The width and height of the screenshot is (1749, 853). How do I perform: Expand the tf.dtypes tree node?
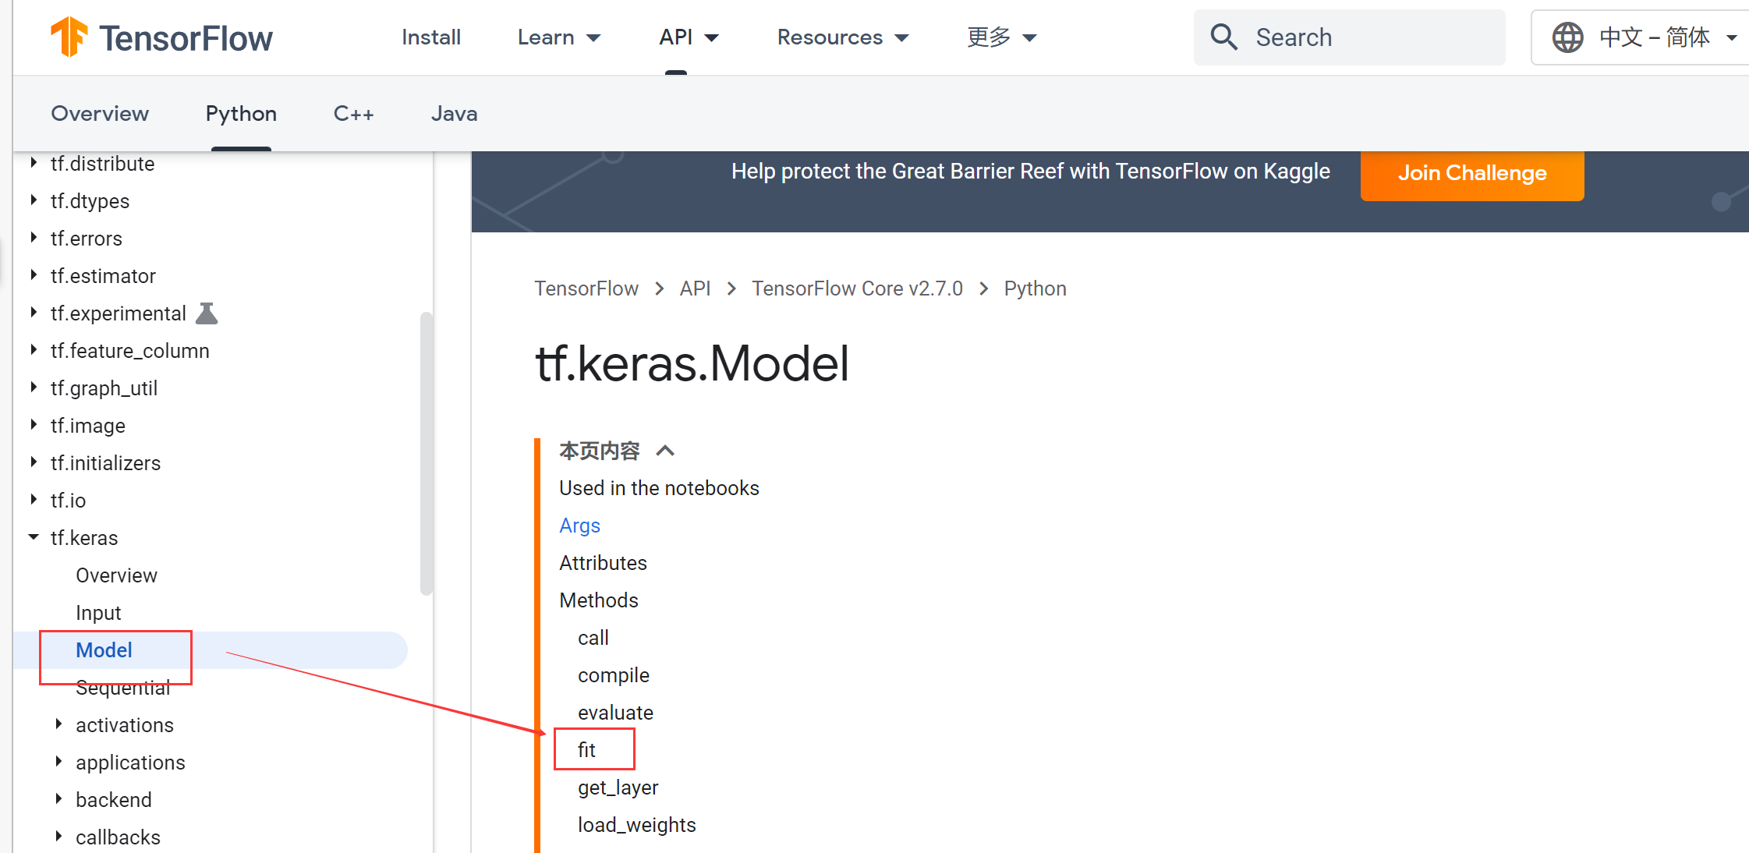tap(34, 200)
